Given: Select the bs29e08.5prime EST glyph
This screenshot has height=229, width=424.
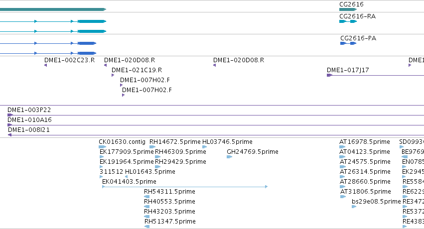Looking at the screenshot, I should pos(354,207).
